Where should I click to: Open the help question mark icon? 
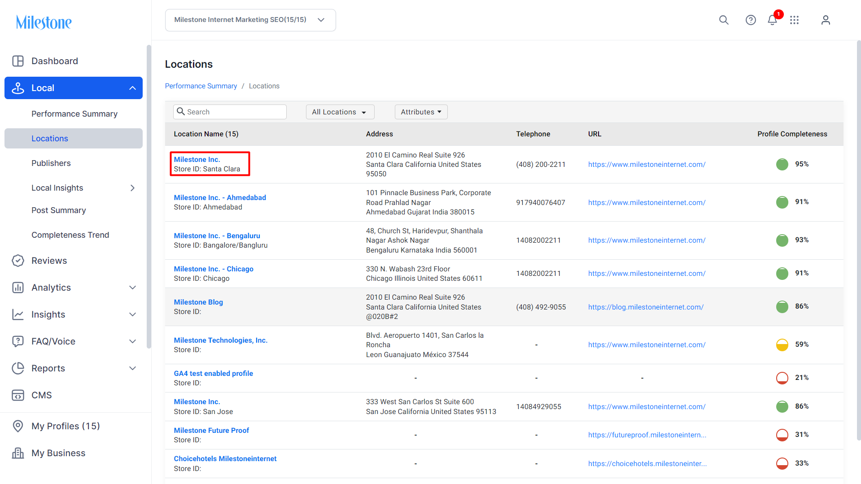coord(751,20)
